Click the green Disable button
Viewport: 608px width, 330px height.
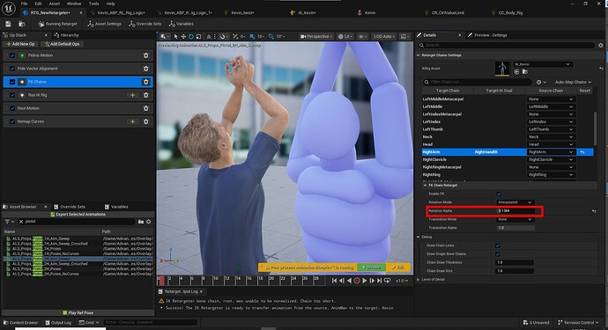coord(371,268)
